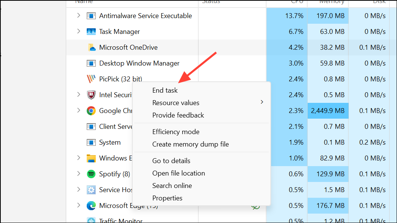The height and width of the screenshot is (223, 397).
Task: Click the Service Host gear icon
Action: point(91,190)
